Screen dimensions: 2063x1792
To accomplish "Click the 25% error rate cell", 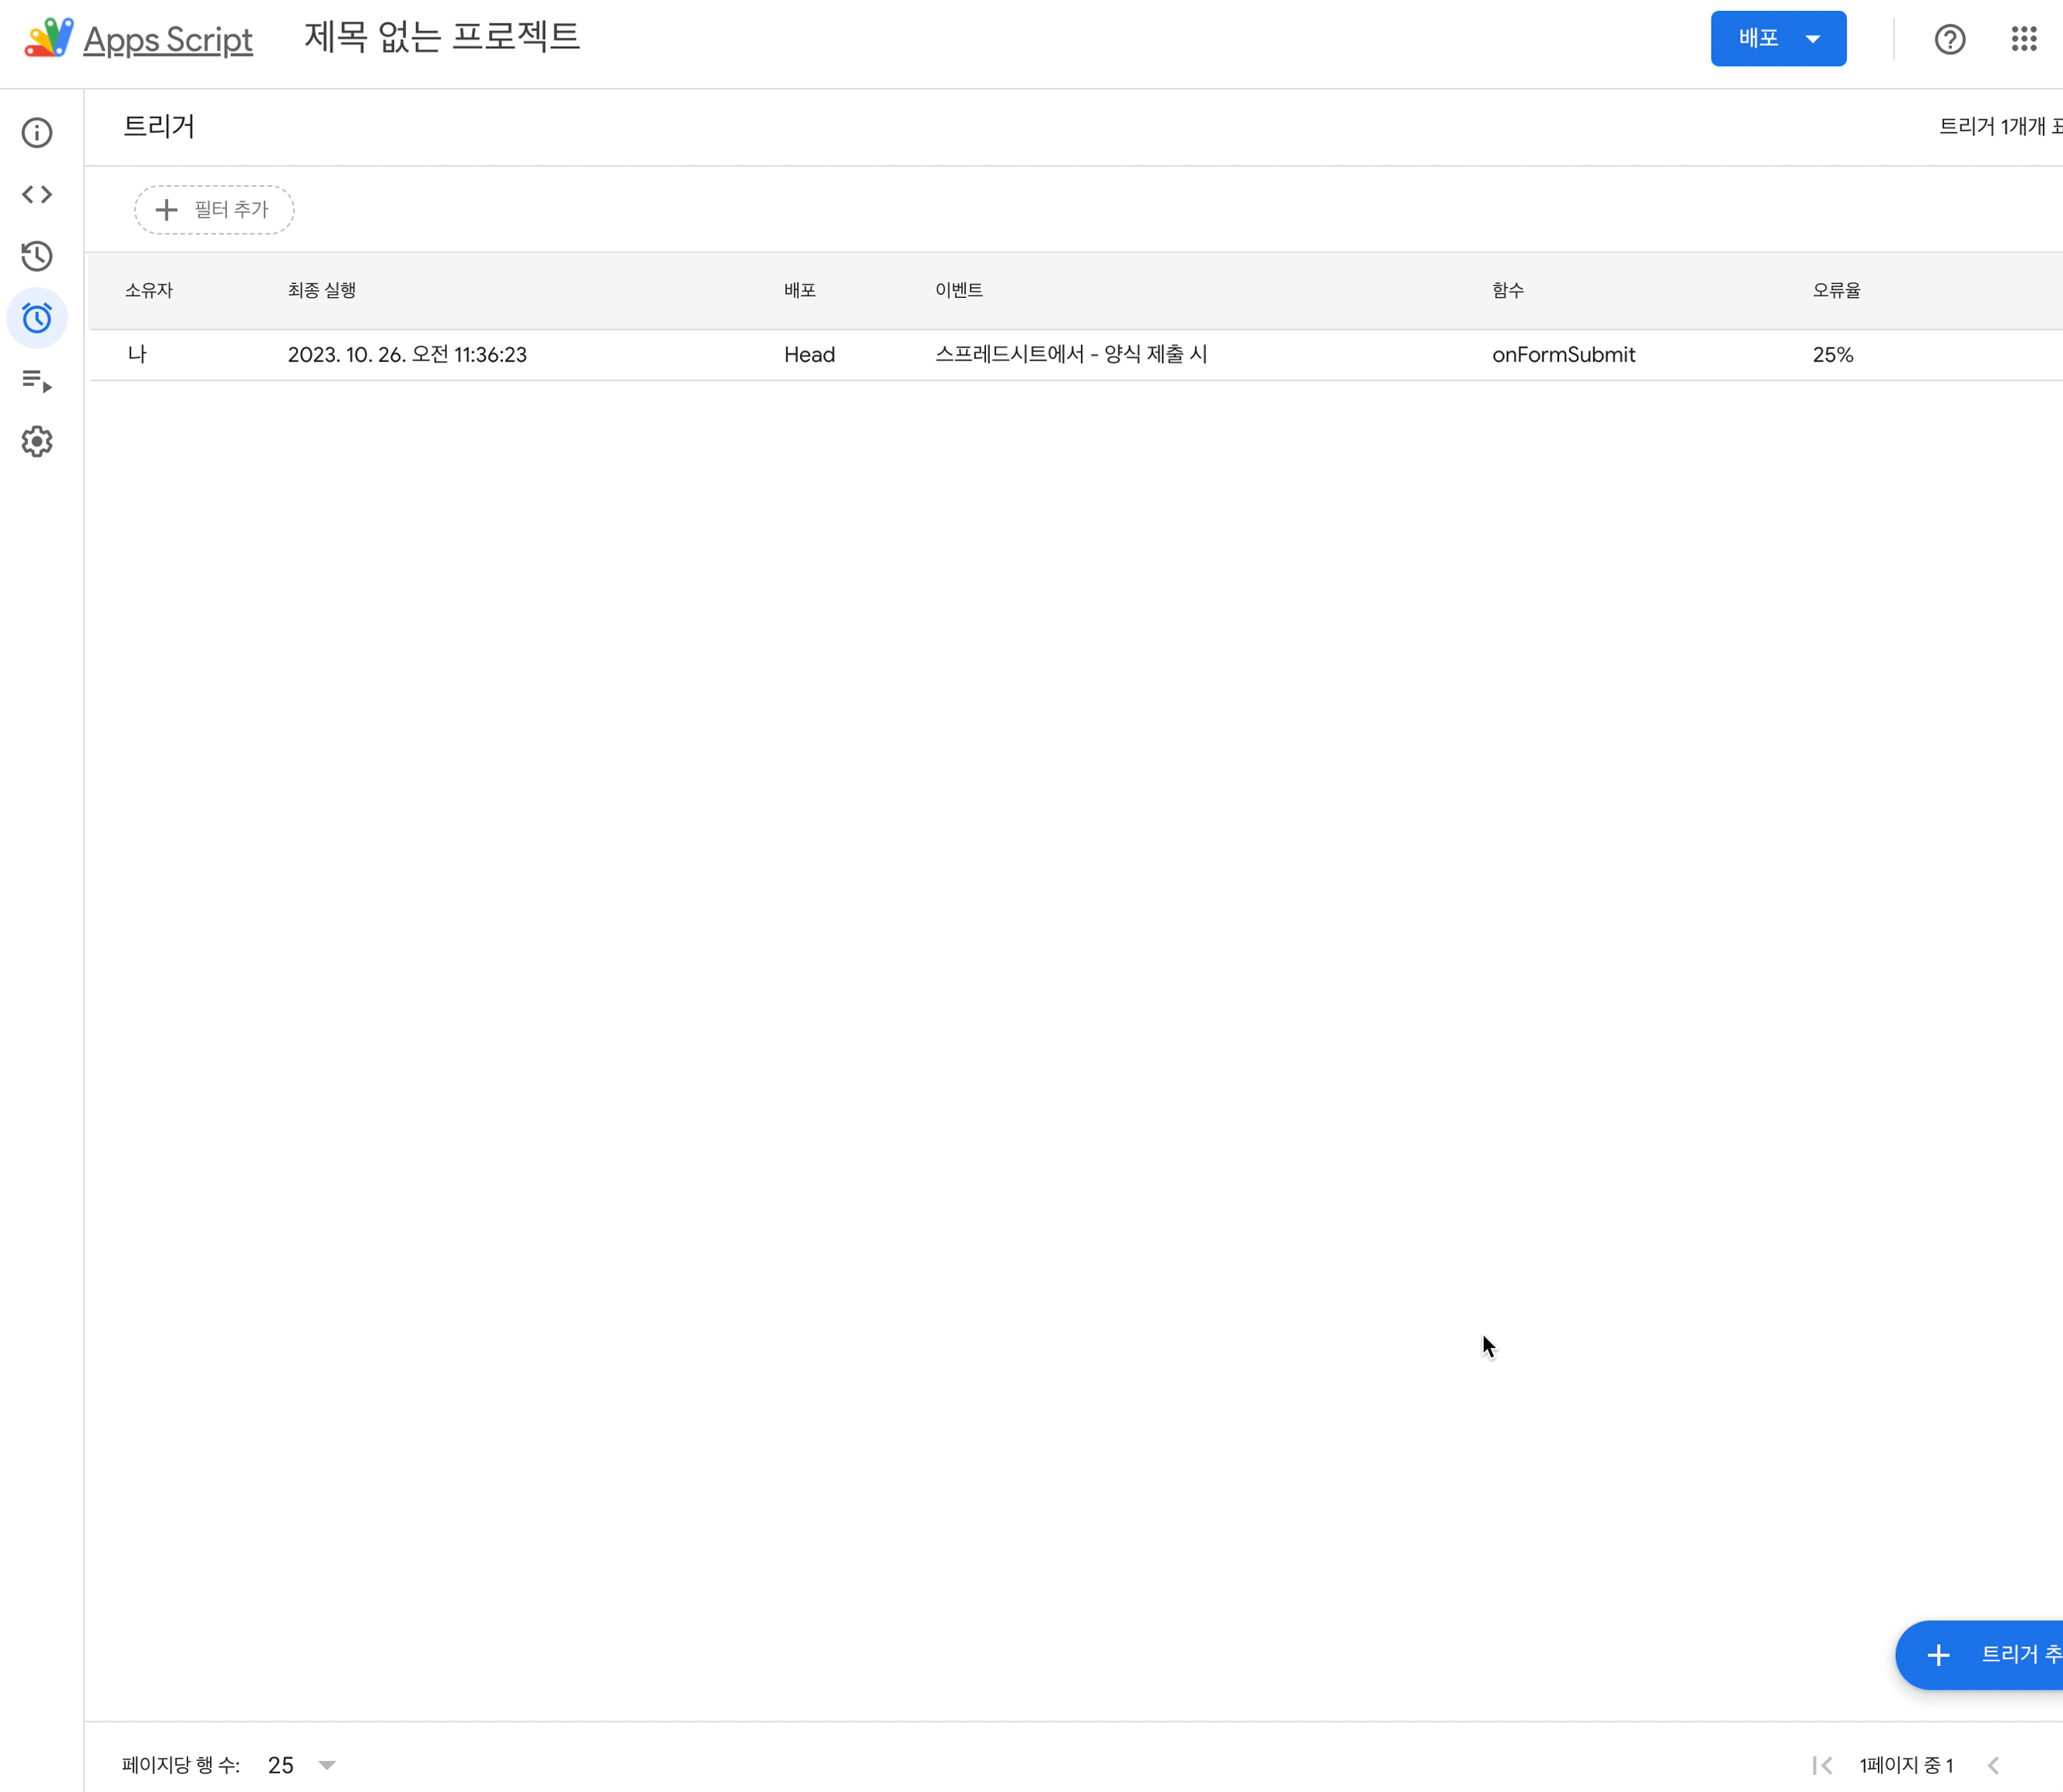I will tap(1833, 355).
